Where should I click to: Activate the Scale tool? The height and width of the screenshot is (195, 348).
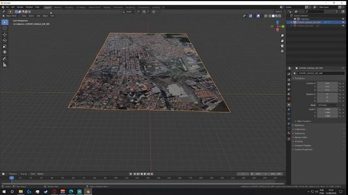pyautogui.click(x=5, y=46)
